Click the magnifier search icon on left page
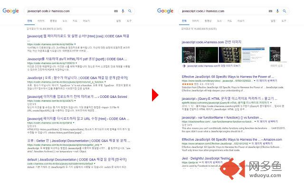This screenshot has width=304, height=190. pyautogui.click(x=130, y=11)
